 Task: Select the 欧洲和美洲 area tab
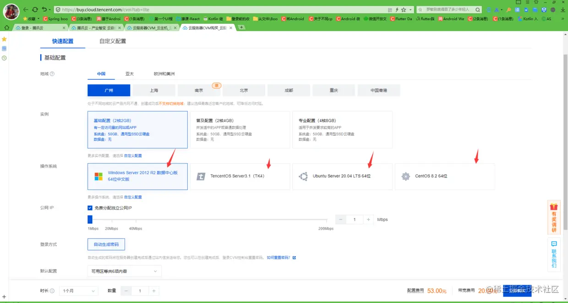164,74
